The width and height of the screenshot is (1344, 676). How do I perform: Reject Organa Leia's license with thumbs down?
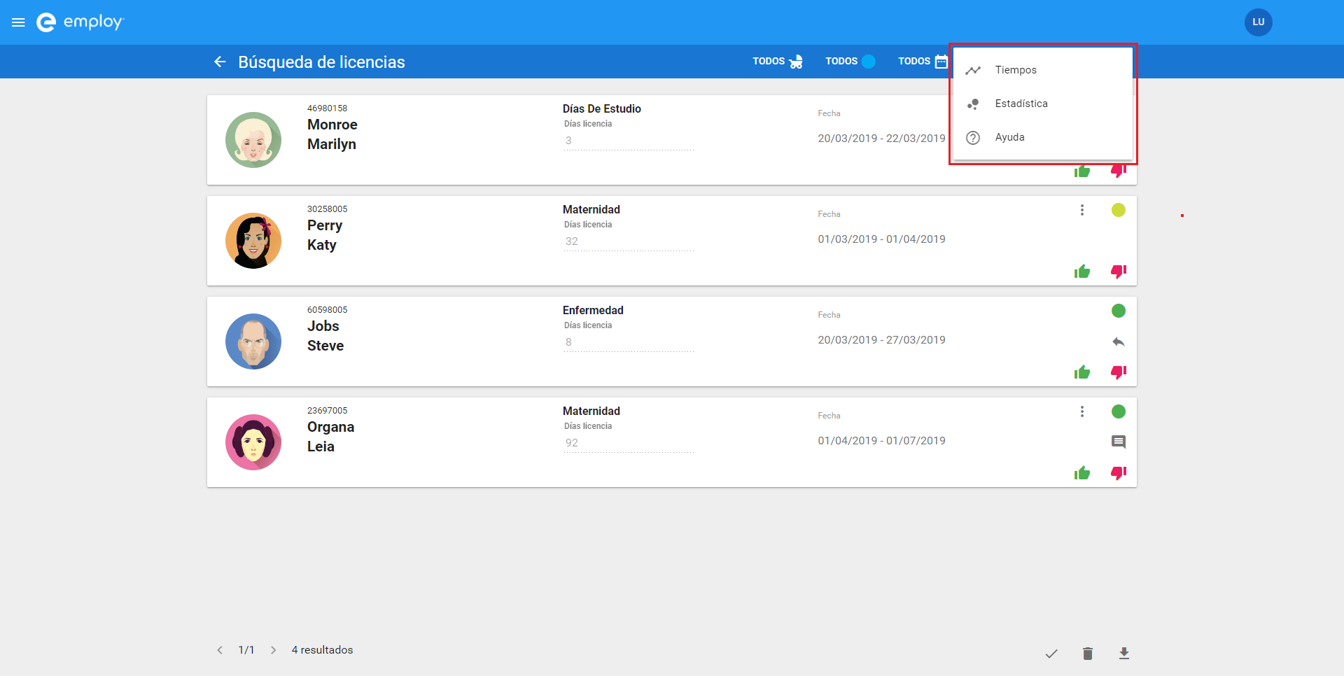[1119, 473]
